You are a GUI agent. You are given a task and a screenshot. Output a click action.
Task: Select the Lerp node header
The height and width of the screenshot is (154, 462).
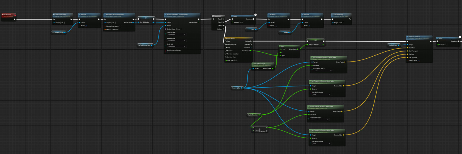(289, 46)
